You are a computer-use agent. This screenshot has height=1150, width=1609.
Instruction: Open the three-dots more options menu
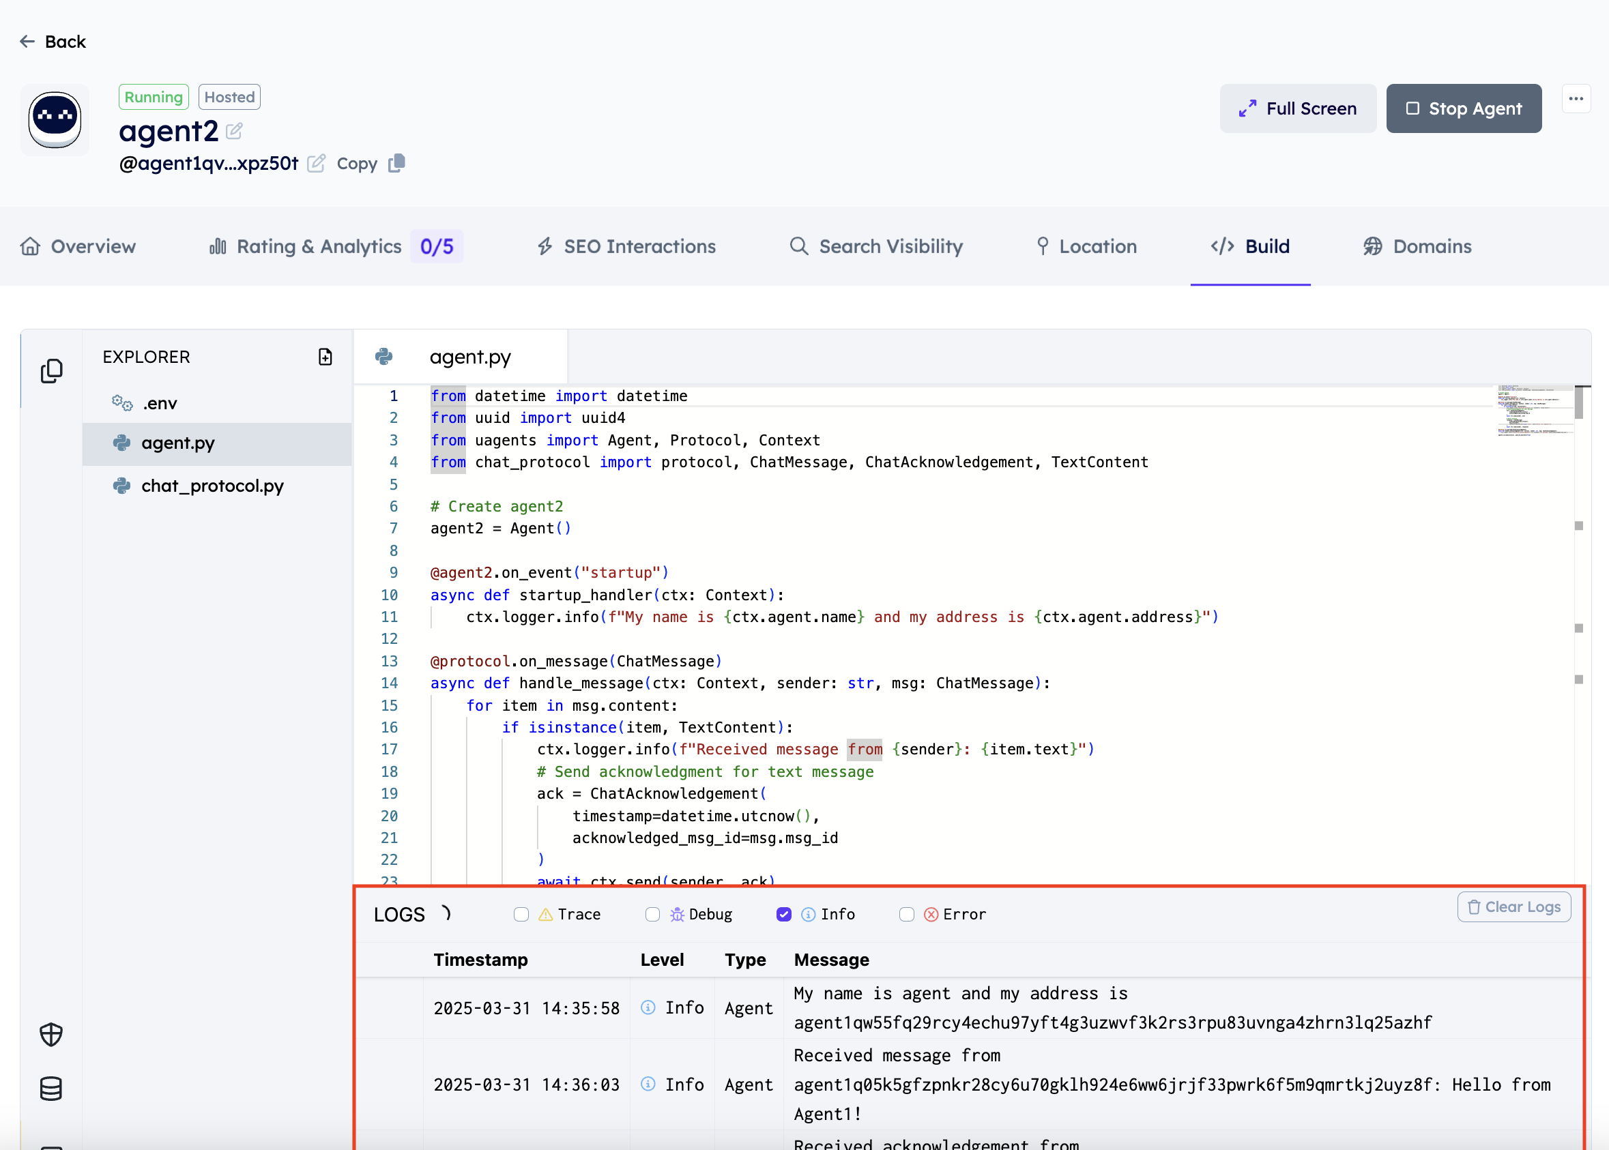tap(1576, 99)
